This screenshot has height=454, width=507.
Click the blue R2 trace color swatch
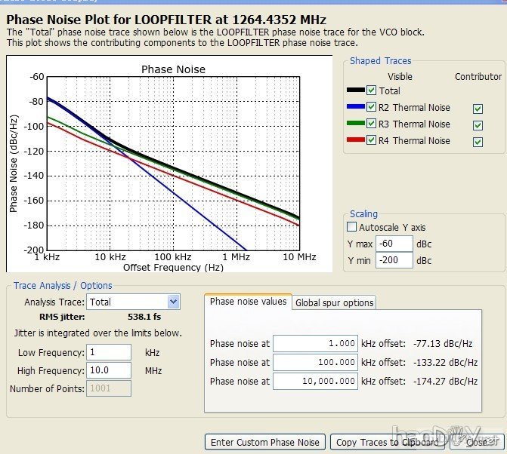(354, 107)
